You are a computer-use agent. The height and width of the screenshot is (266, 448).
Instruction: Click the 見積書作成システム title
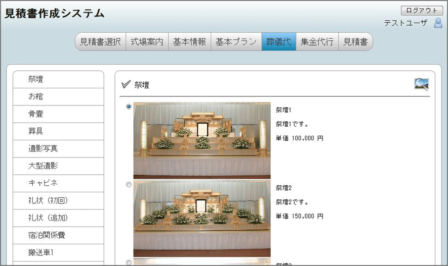55,14
